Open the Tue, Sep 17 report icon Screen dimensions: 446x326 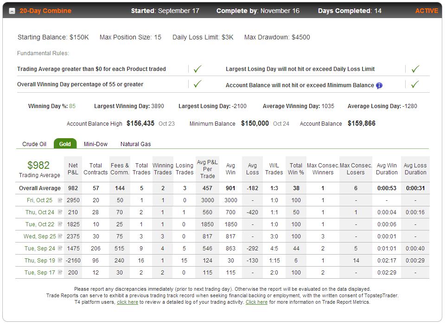click(60, 273)
